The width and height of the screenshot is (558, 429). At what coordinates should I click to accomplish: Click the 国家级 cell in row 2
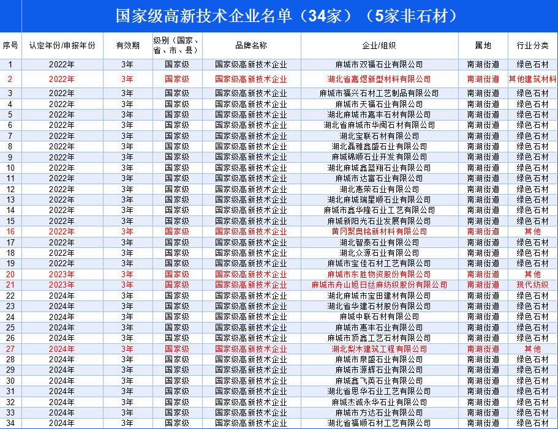[177, 80]
